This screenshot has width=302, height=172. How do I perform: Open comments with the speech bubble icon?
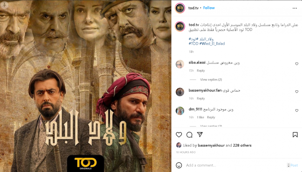[x=189, y=135]
